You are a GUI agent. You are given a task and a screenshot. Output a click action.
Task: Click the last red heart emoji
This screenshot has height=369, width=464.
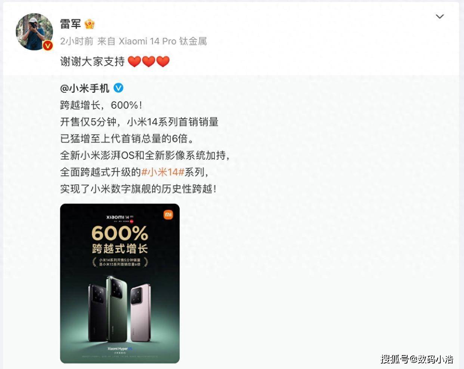click(x=163, y=61)
